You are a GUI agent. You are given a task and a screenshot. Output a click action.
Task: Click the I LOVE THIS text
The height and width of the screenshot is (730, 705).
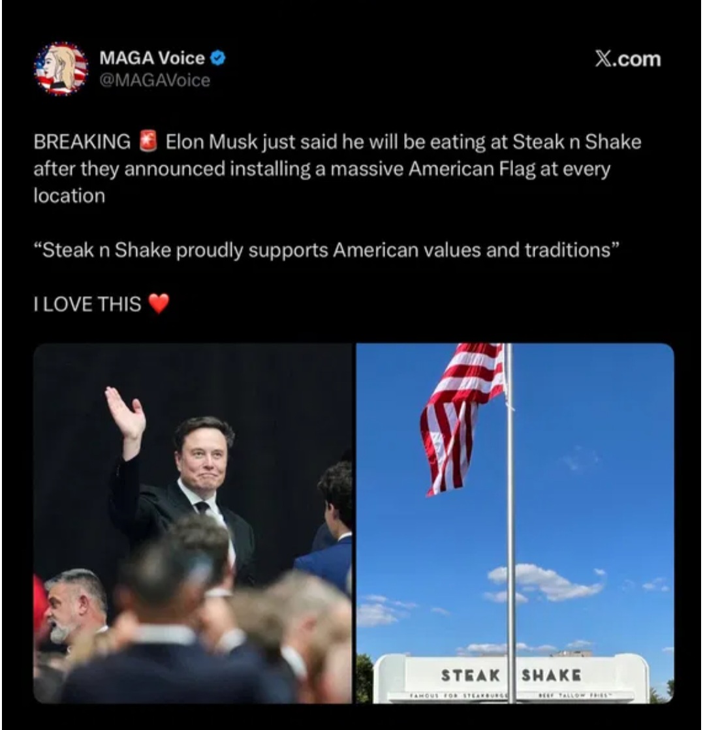(x=87, y=304)
